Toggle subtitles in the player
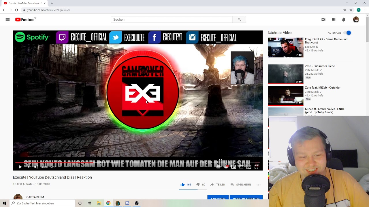This screenshot has width=369, height=207. click(x=219, y=167)
